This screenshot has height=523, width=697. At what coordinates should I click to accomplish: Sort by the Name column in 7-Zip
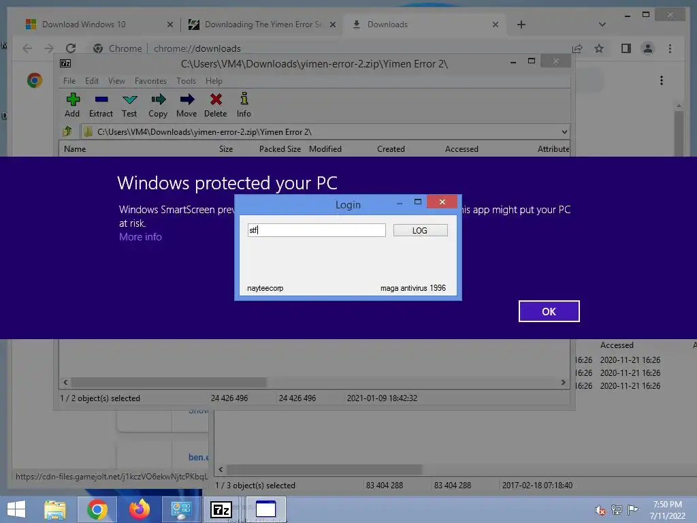coord(75,149)
